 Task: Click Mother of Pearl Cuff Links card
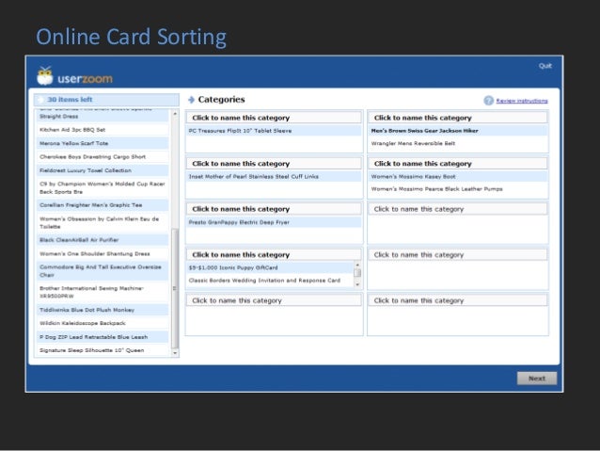pos(274,177)
